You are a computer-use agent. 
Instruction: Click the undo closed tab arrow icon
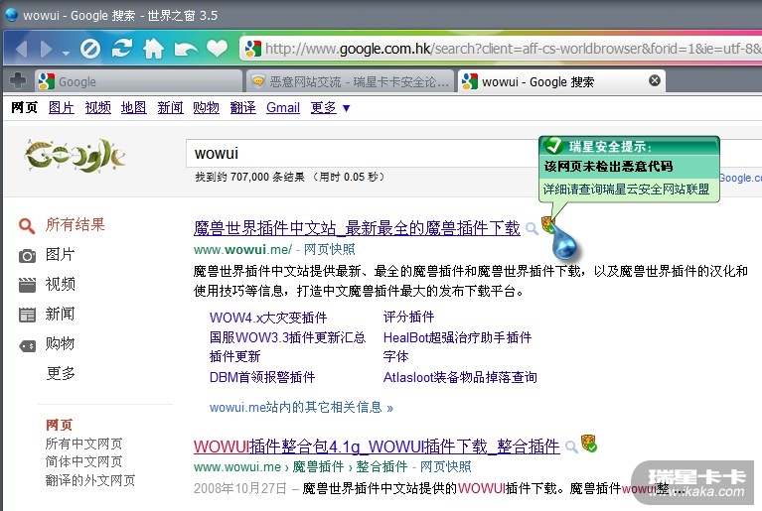click(x=186, y=49)
